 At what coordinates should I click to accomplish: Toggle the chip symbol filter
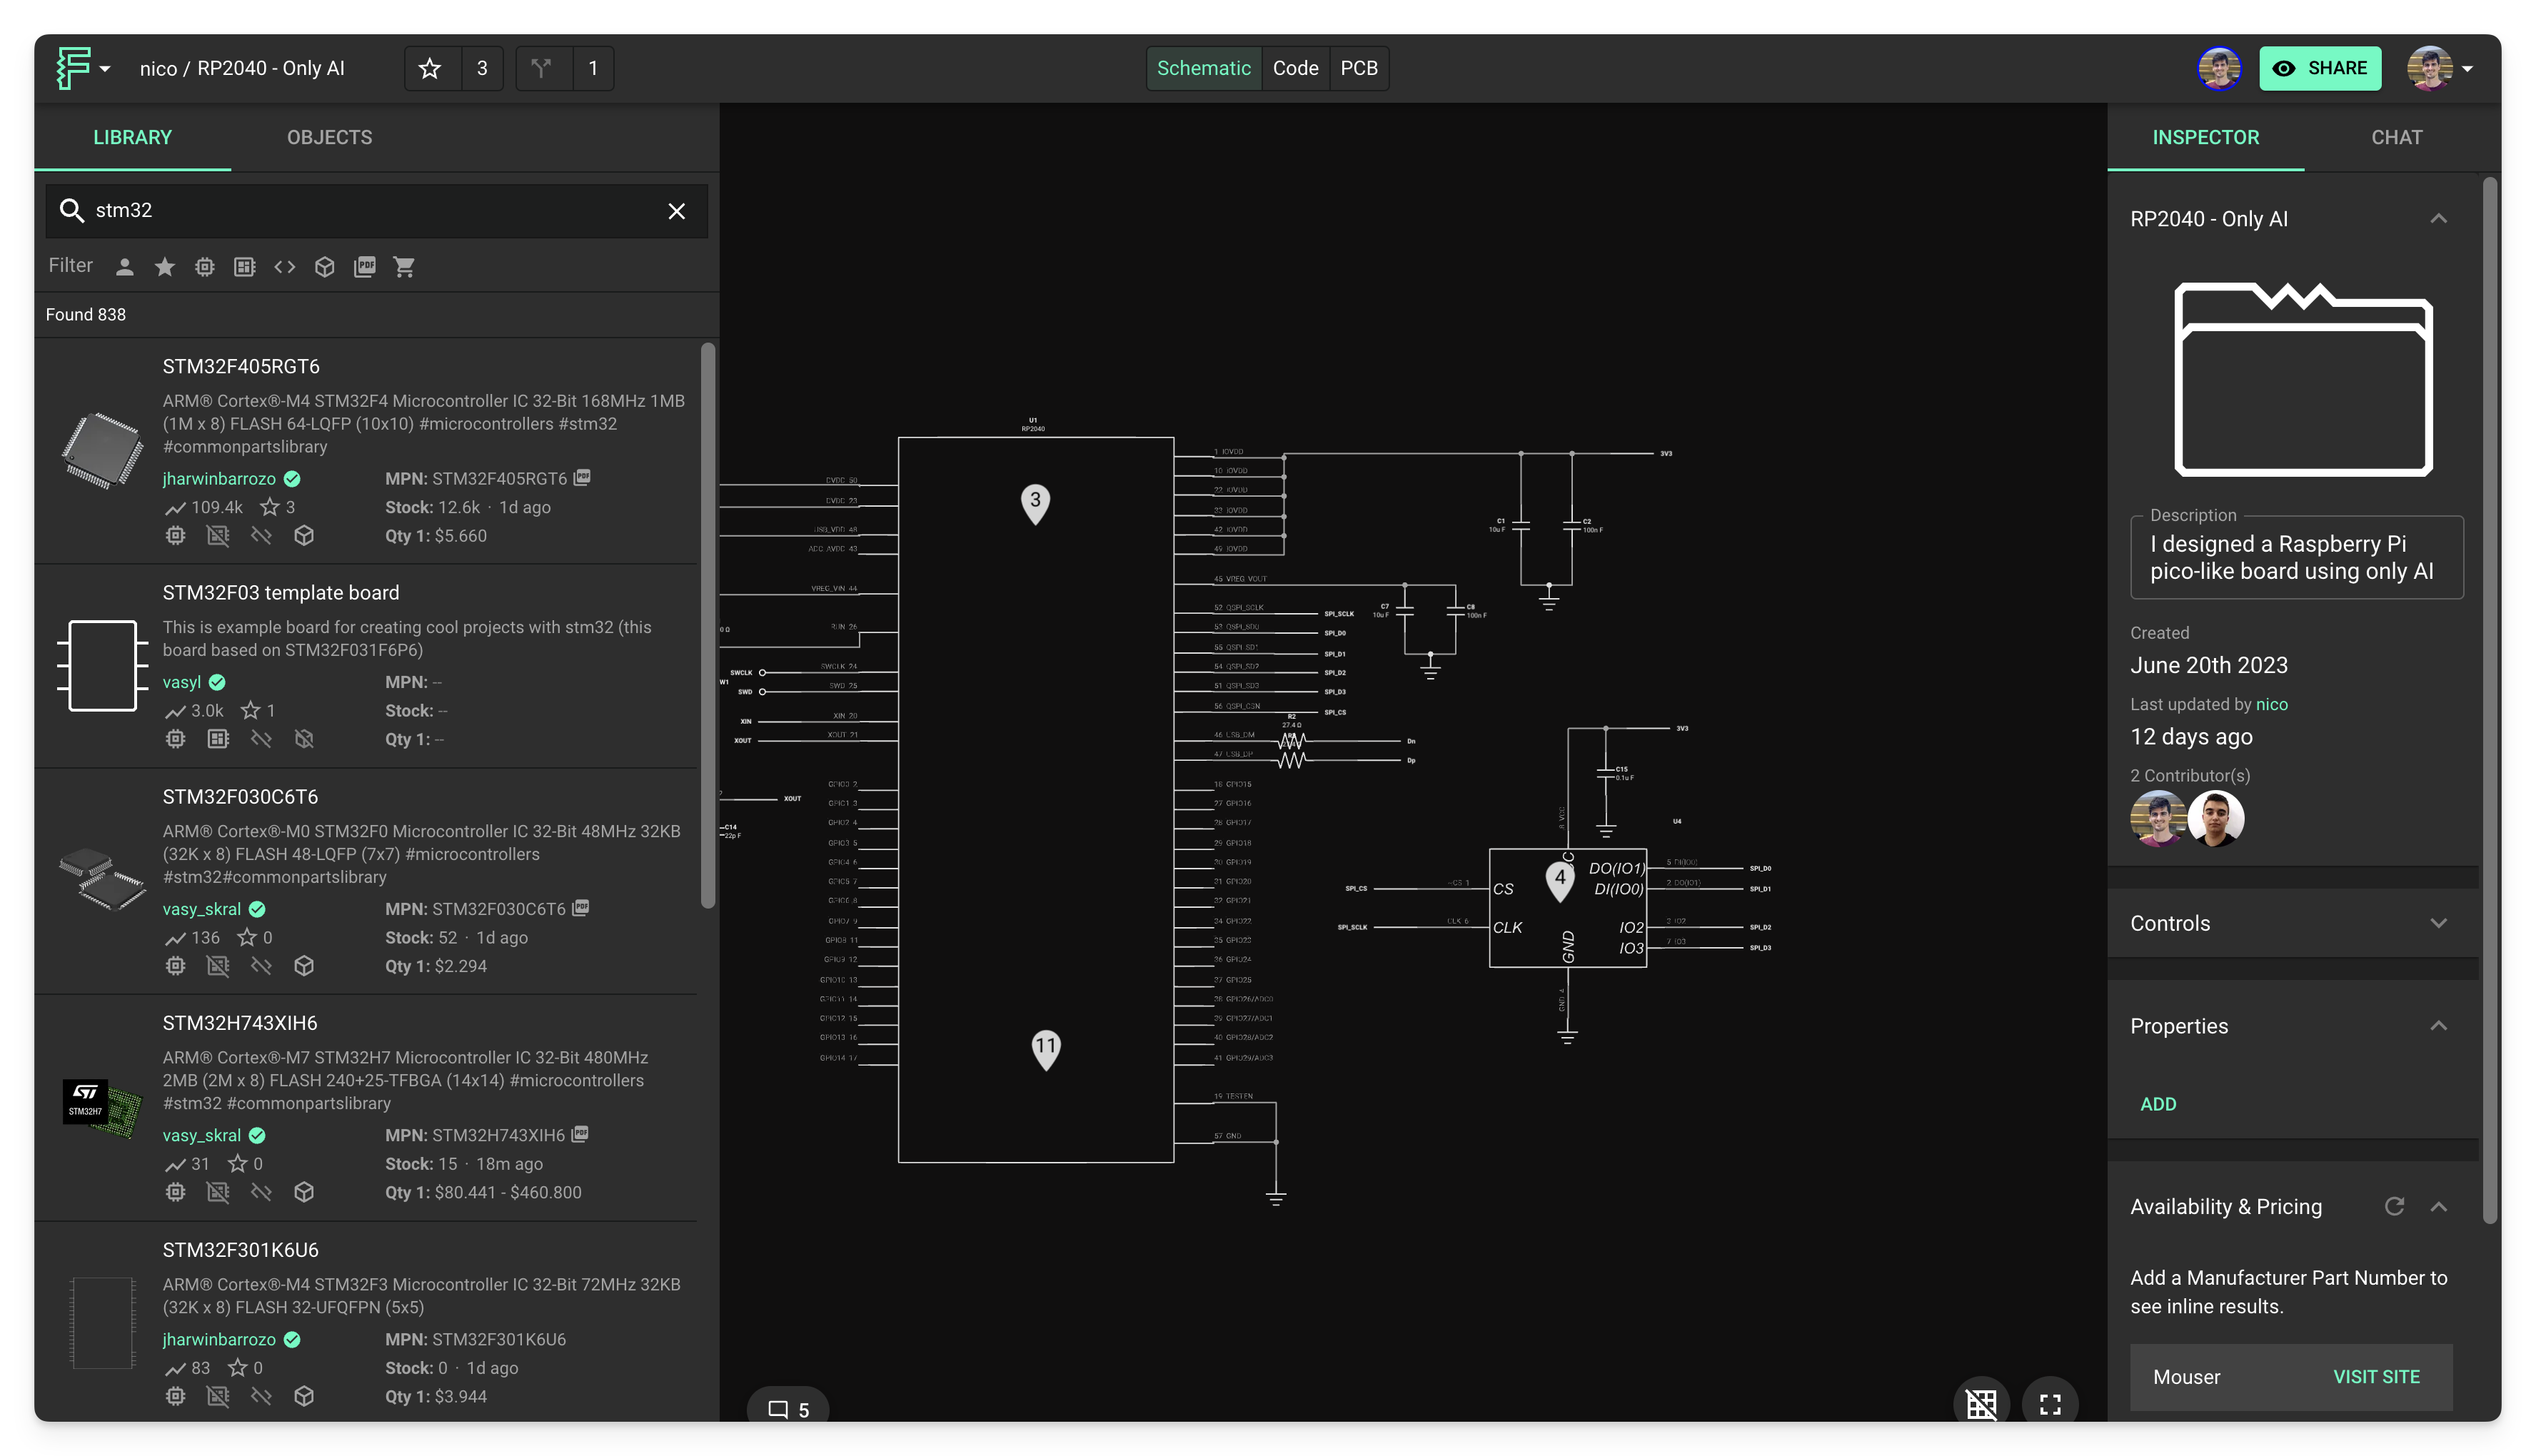tap(204, 266)
